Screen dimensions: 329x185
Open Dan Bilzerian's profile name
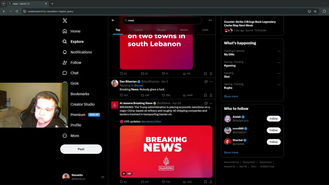pos(128,81)
